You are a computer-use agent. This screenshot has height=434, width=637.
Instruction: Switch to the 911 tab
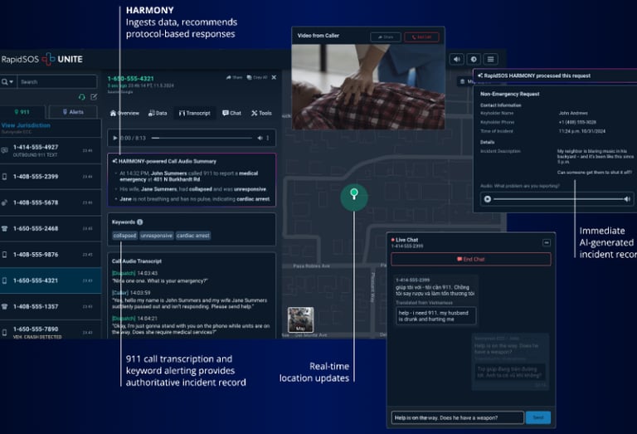pyautogui.click(x=22, y=112)
